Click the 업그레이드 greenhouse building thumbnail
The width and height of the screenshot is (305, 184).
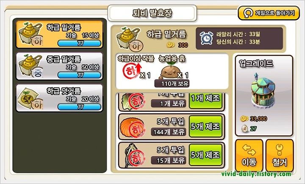(263, 91)
